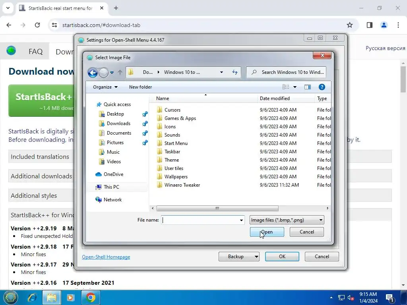Image resolution: width=407 pixels, height=305 pixels.
Task: Open File Explorer from taskbar
Action: coord(52,297)
